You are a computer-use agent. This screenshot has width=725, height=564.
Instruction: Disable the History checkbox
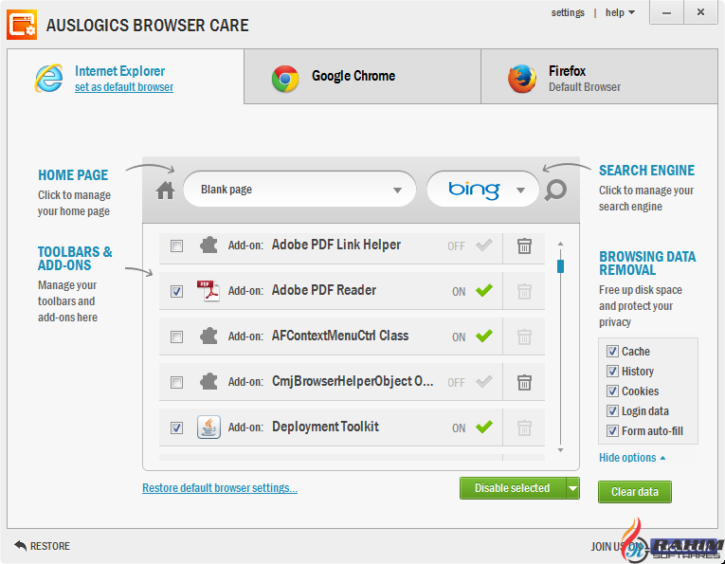(612, 372)
